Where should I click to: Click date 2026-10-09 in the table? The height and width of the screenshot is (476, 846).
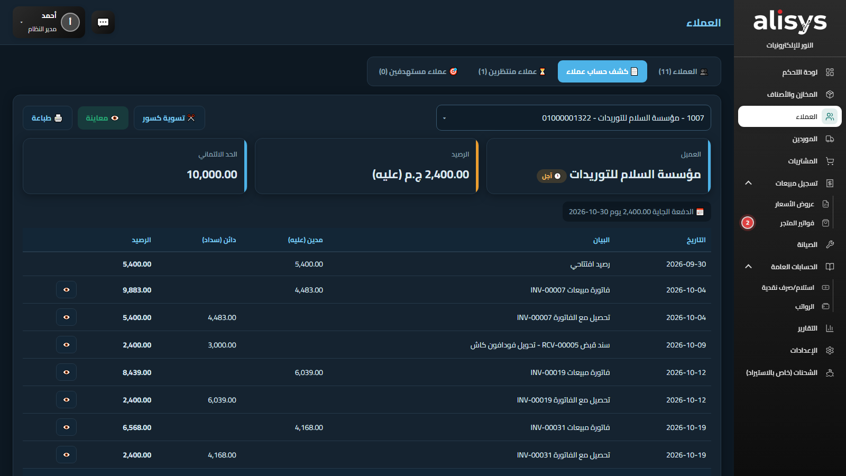point(686,345)
